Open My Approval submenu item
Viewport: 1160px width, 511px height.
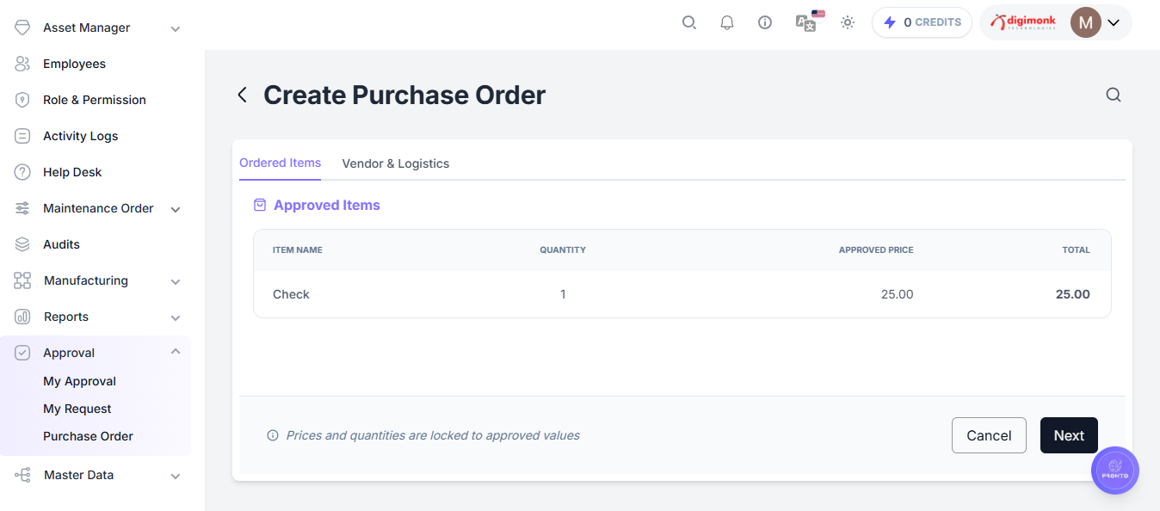point(79,381)
